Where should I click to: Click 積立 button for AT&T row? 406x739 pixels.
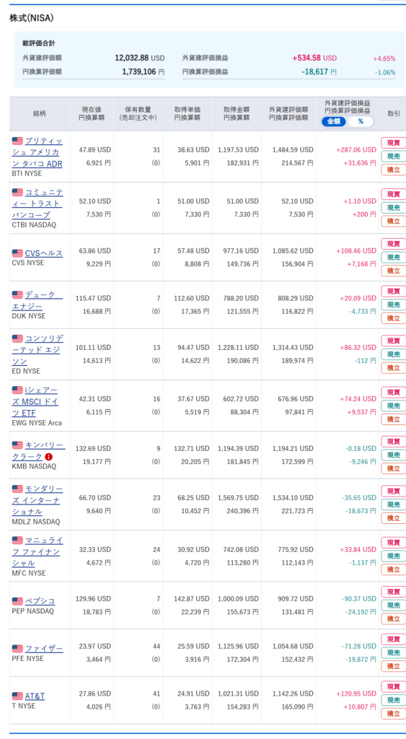click(393, 714)
